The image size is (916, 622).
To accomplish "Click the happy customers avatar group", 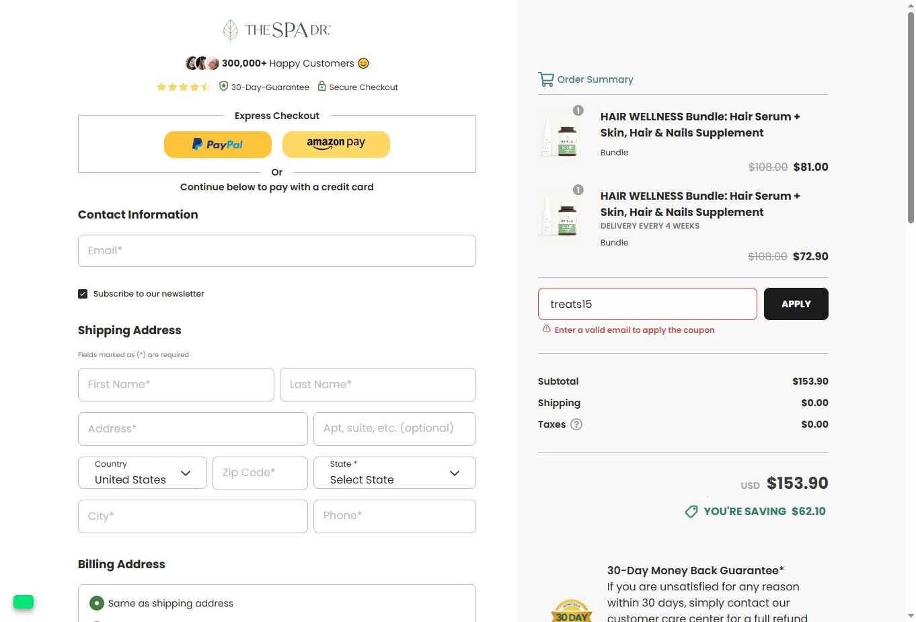I will (202, 63).
